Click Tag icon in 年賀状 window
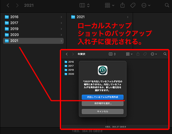172x134 pixels. point(145,54)
